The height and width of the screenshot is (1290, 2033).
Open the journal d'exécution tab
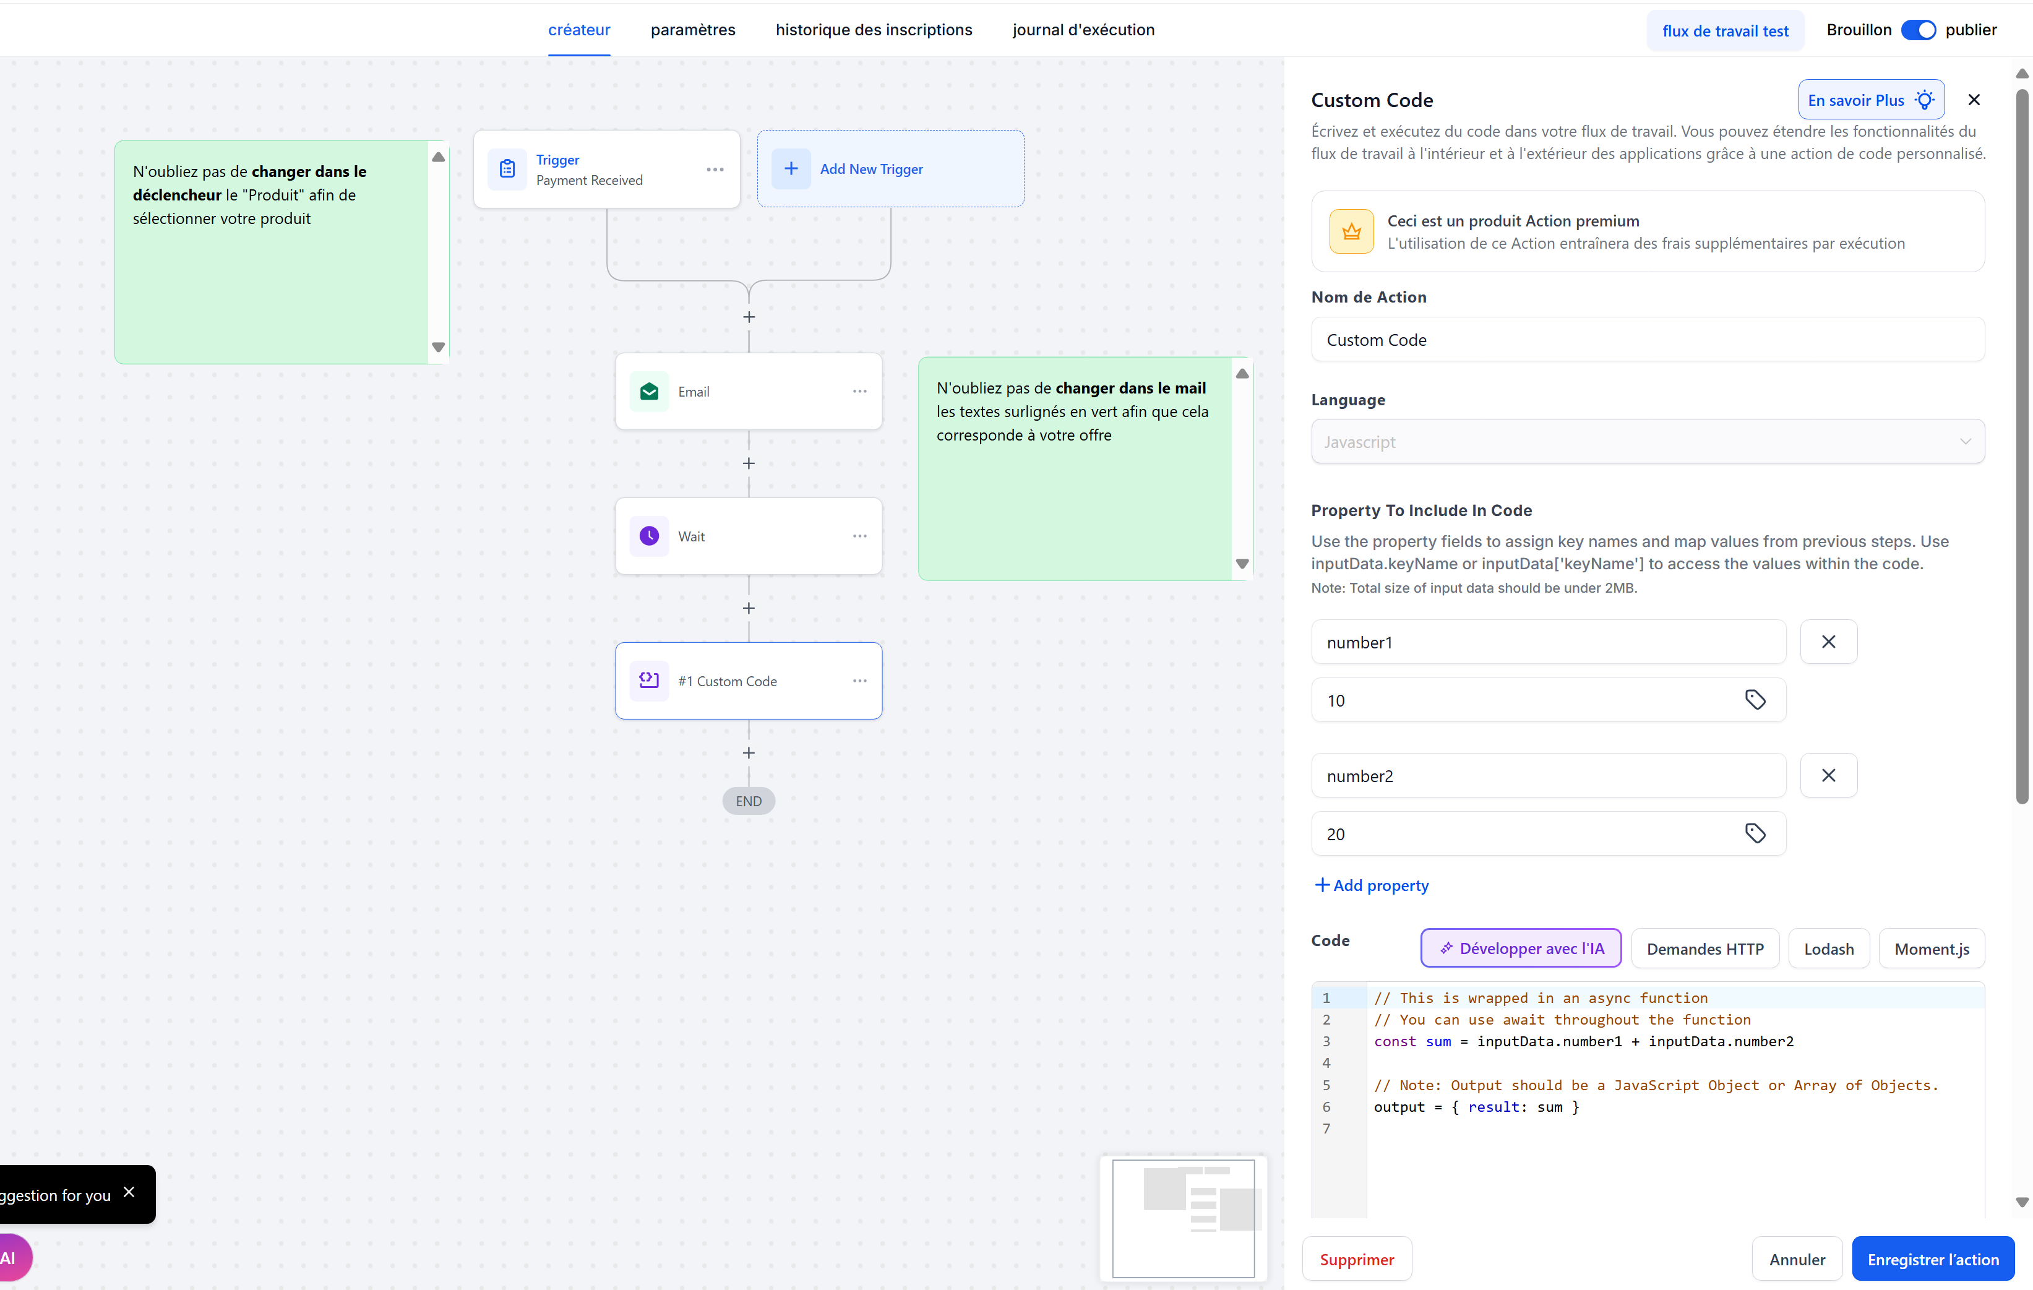tap(1083, 30)
